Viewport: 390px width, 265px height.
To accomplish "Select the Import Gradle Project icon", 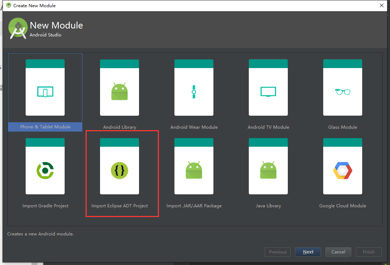I will coord(45,166).
